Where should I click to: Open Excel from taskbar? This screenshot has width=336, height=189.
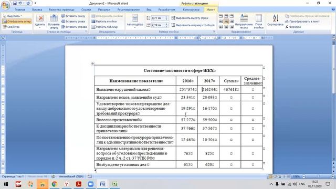pyautogui.click(x=114, y=184)
